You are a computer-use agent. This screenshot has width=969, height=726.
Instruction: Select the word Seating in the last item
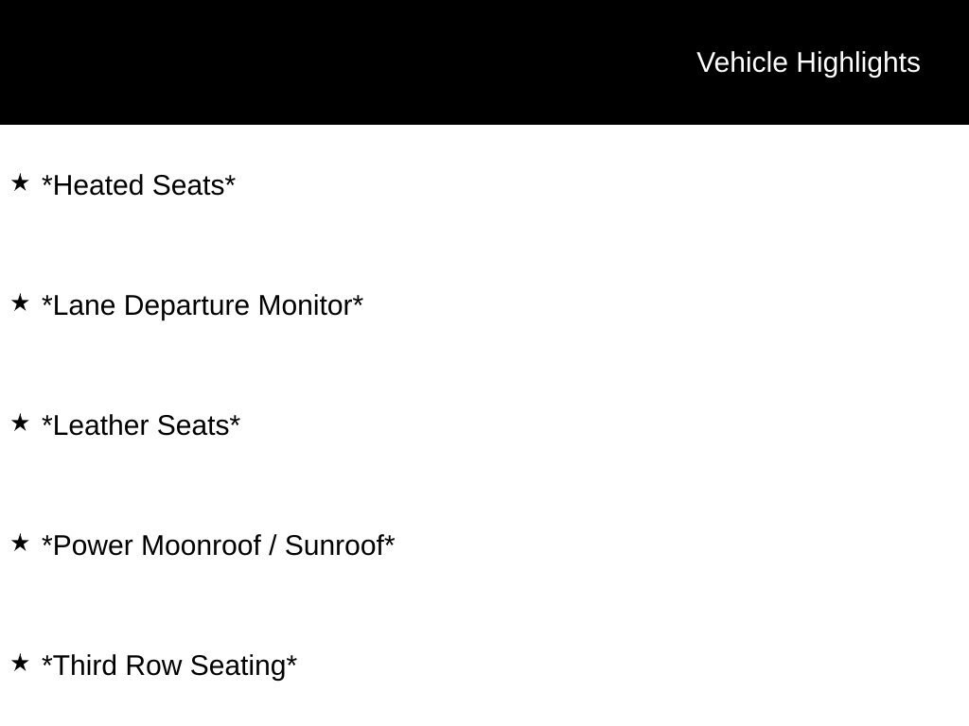238,666
